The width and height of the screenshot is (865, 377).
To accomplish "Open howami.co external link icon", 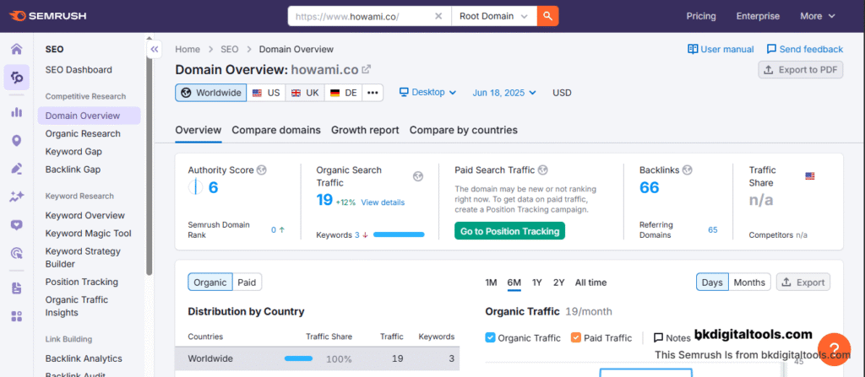I will tap(367, 69).
